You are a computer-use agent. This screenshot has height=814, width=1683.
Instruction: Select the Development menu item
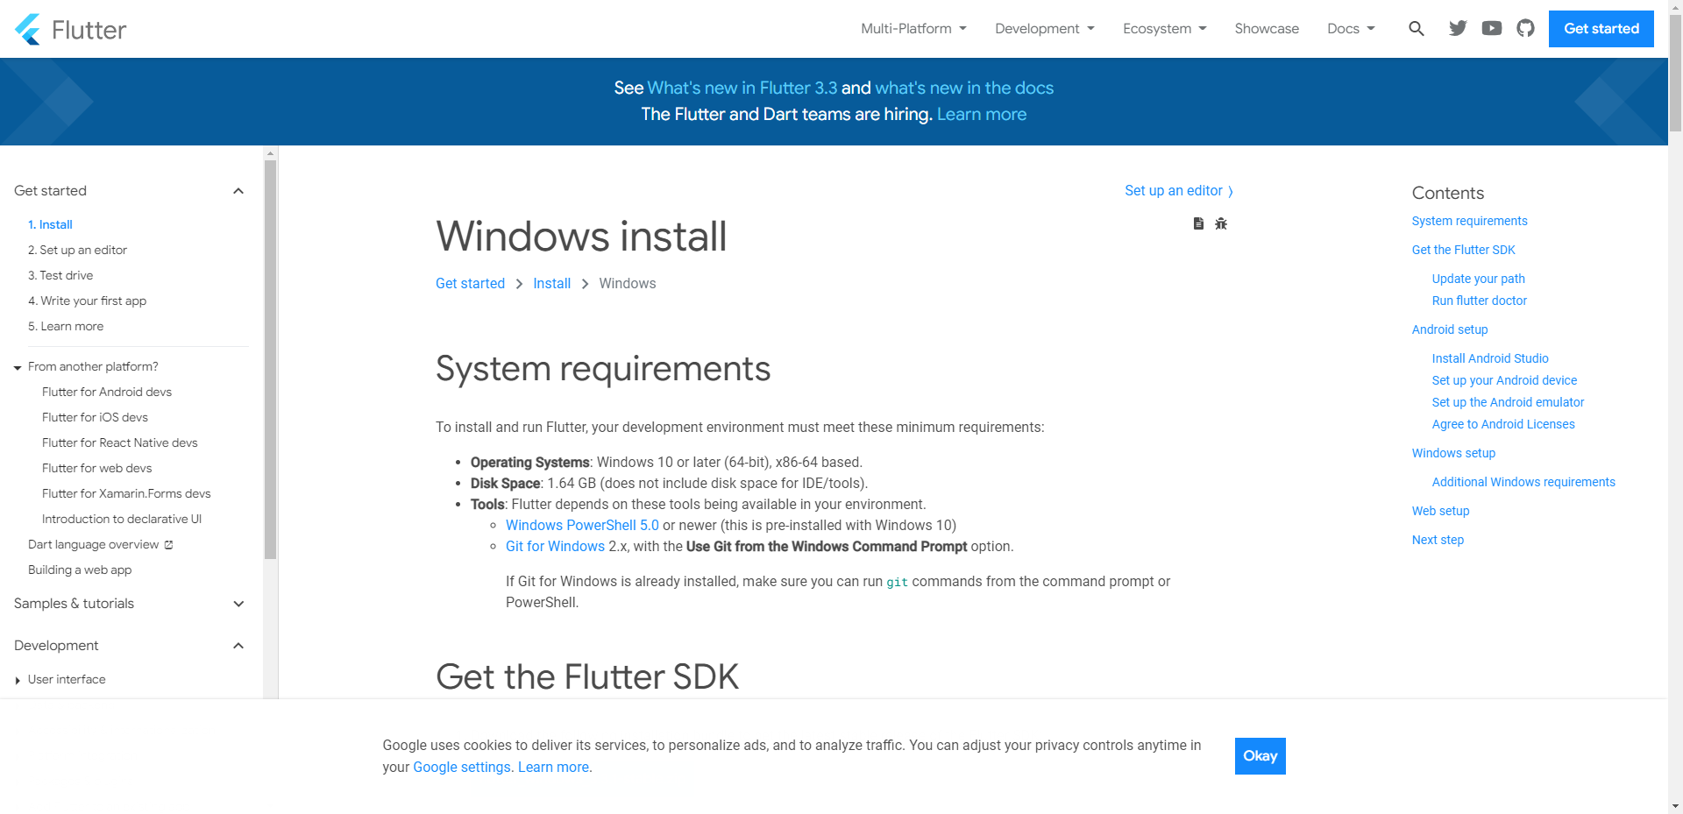pos(1044,28)
